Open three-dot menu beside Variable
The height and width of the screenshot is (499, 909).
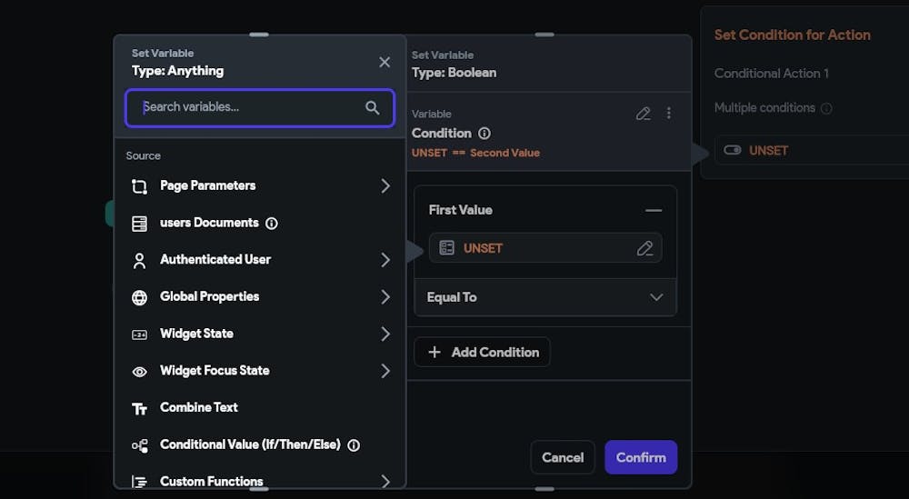pyautogui.click(x=668, y=113)
